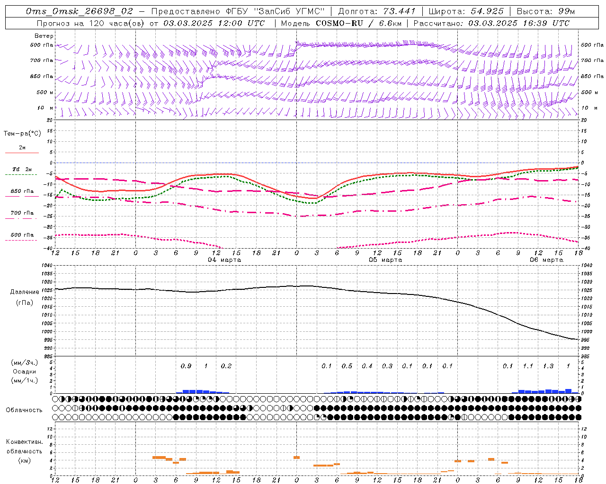Click the 995 pressure tick, right axis

pos(585,340)
